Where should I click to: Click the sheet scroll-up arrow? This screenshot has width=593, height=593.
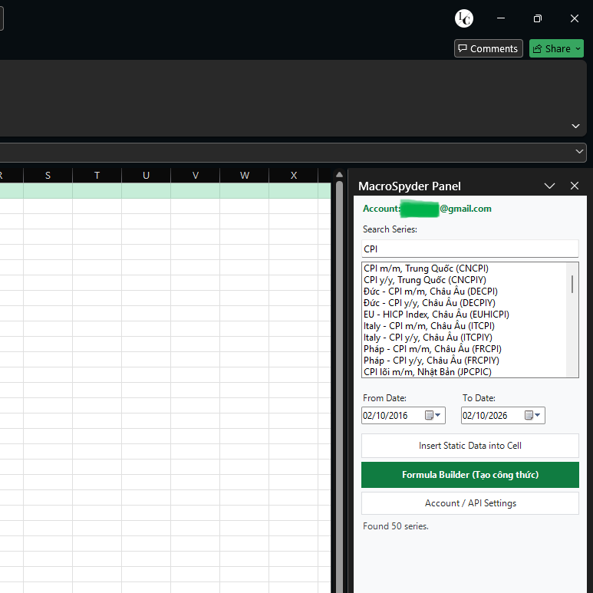[339, 175]
